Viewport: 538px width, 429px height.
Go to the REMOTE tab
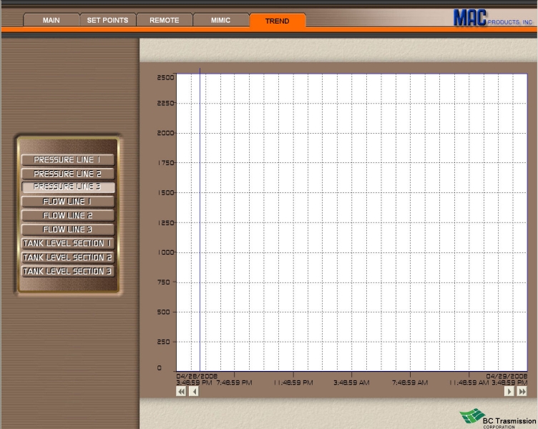point(165,20)
